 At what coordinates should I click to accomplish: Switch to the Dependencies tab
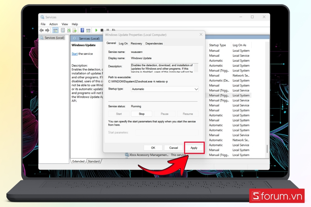tap(154, 43)
